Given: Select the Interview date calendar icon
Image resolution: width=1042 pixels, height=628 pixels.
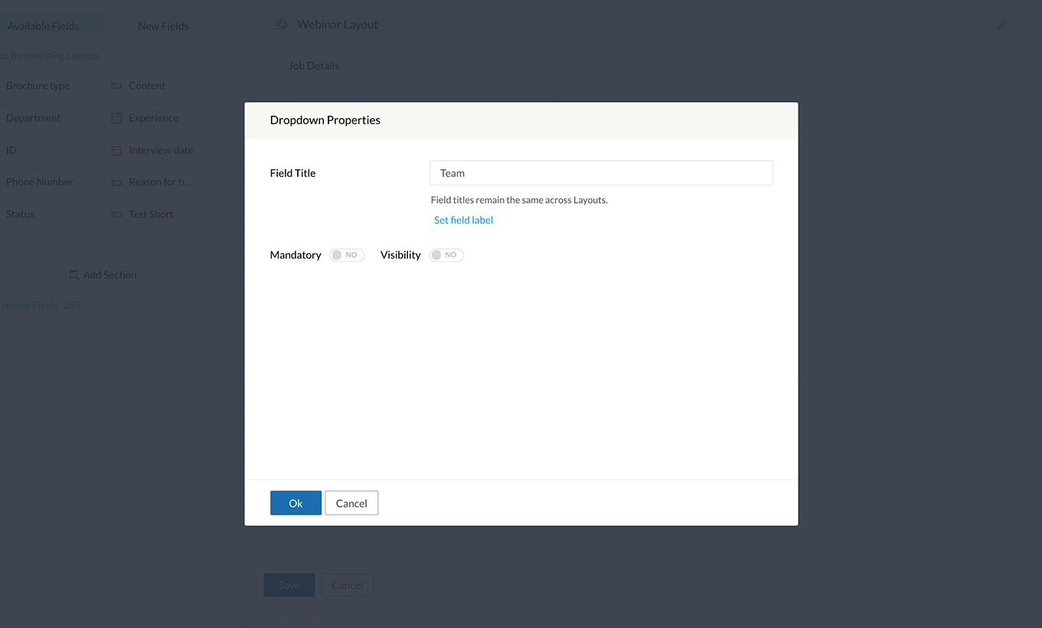Looking at the screenshot, I should pos(116,150).
